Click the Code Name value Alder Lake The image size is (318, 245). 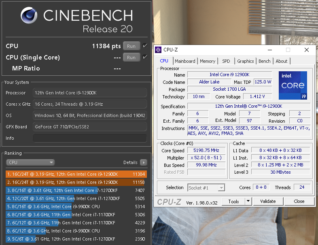209,82
